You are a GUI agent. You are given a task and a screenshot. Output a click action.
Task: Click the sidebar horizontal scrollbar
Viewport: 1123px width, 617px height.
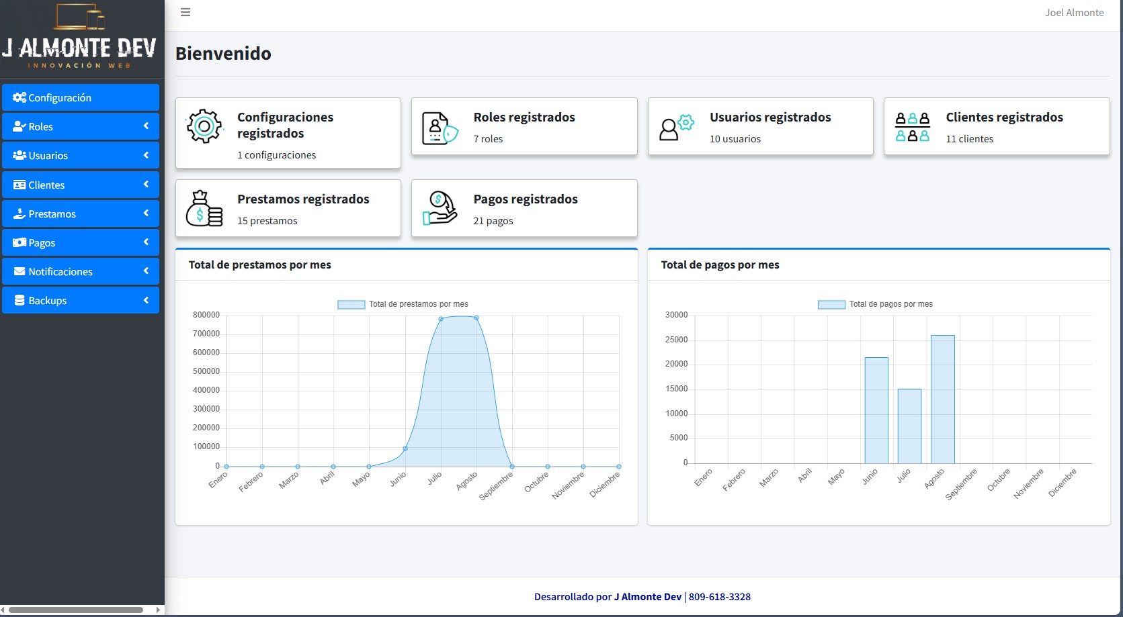[x=75, y=610]
